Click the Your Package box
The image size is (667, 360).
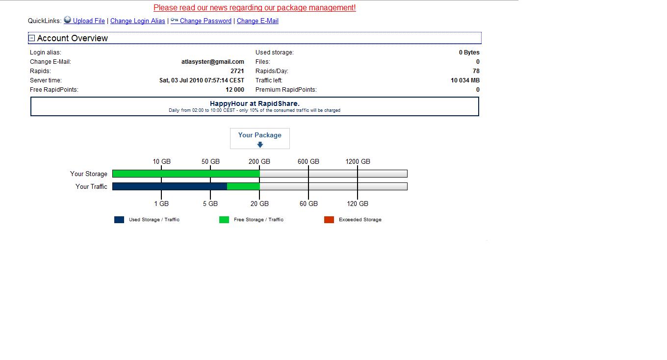260,138
